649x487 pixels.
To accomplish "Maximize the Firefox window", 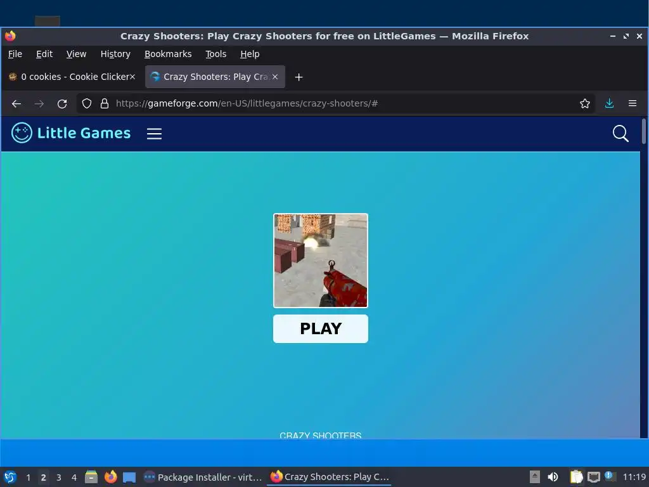I will 626,36.
